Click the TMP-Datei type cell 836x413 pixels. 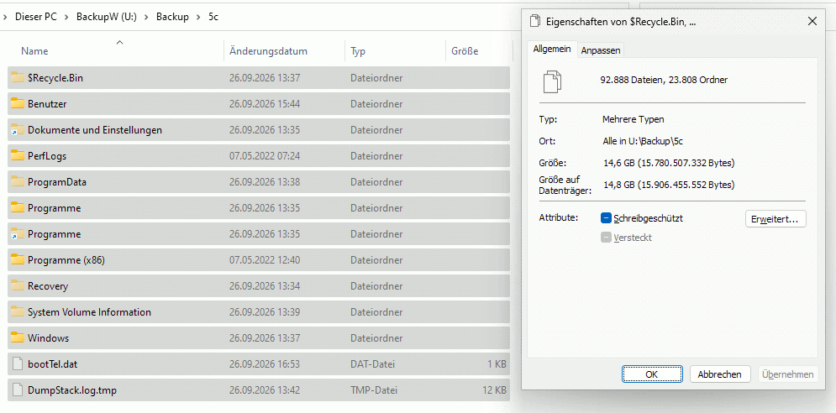click(374, 390)
